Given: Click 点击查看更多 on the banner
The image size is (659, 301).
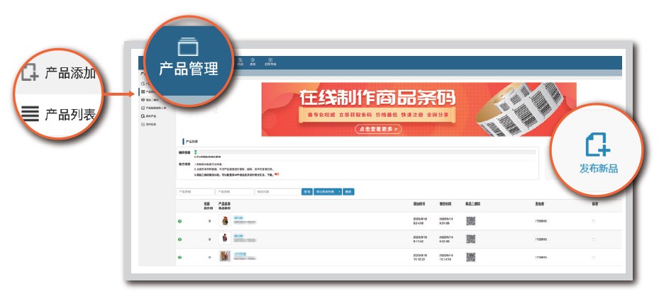Looking at the screenshot, I should [378, 129].
